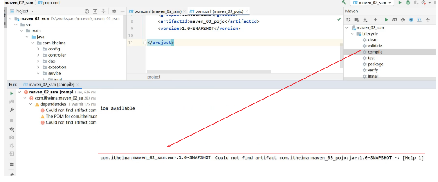Screen dimensions: 438x182
Task: Select the package lifecycle goal
Action: pos(375,64)
